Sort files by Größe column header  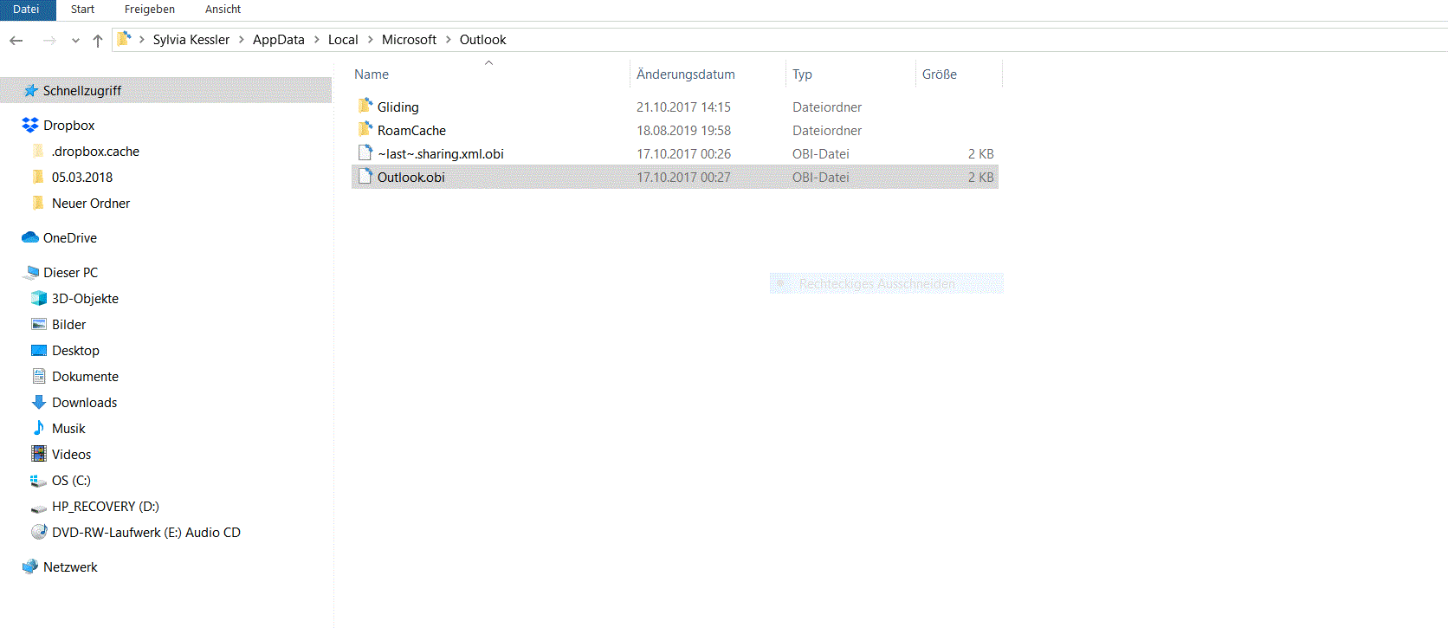click(940, 74)
